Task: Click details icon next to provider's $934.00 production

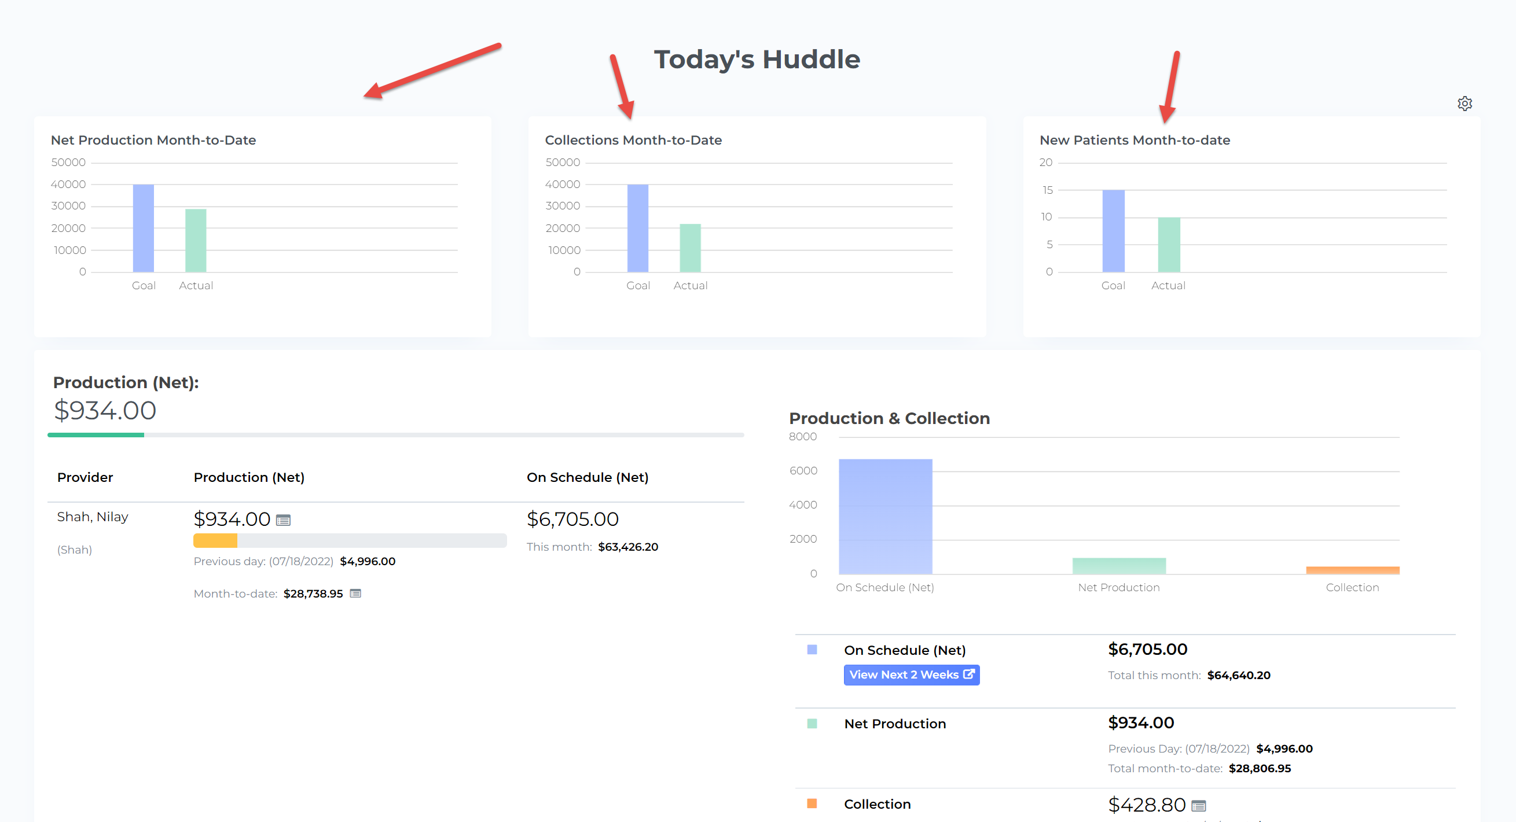Action: coord(283,521)
